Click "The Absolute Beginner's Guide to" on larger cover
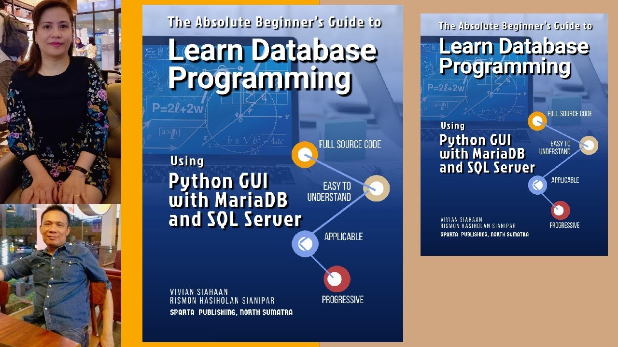The height and width of the screenshot is (347, 618). click(x=274, y=22)
